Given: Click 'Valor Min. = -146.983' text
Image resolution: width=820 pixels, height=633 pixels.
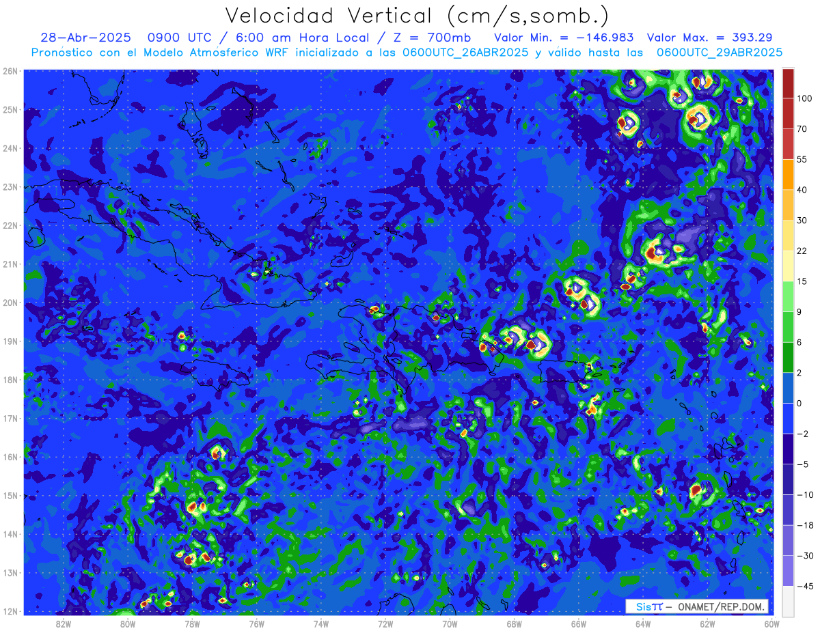Looking at the screenshot, I should [x=564, y=38].
